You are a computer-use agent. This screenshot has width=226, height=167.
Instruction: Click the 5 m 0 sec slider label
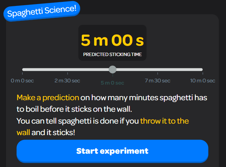click(112, 83)
